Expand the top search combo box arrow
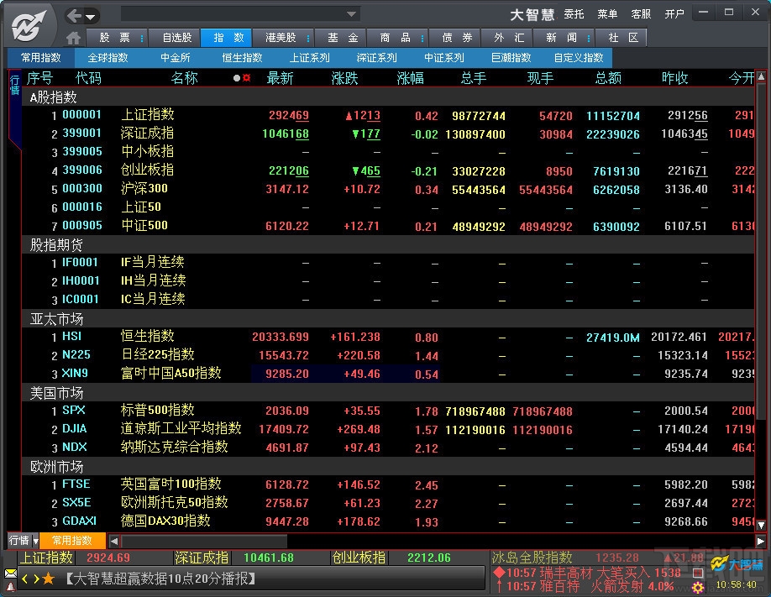The width and height of the screenshot is (771, 597). point(351,14)
